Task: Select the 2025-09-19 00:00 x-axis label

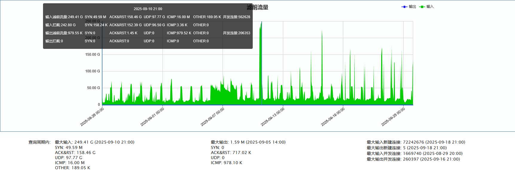Action: click(333, 117)
